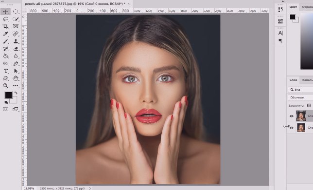Open status bar info arrow

point(90,188)
